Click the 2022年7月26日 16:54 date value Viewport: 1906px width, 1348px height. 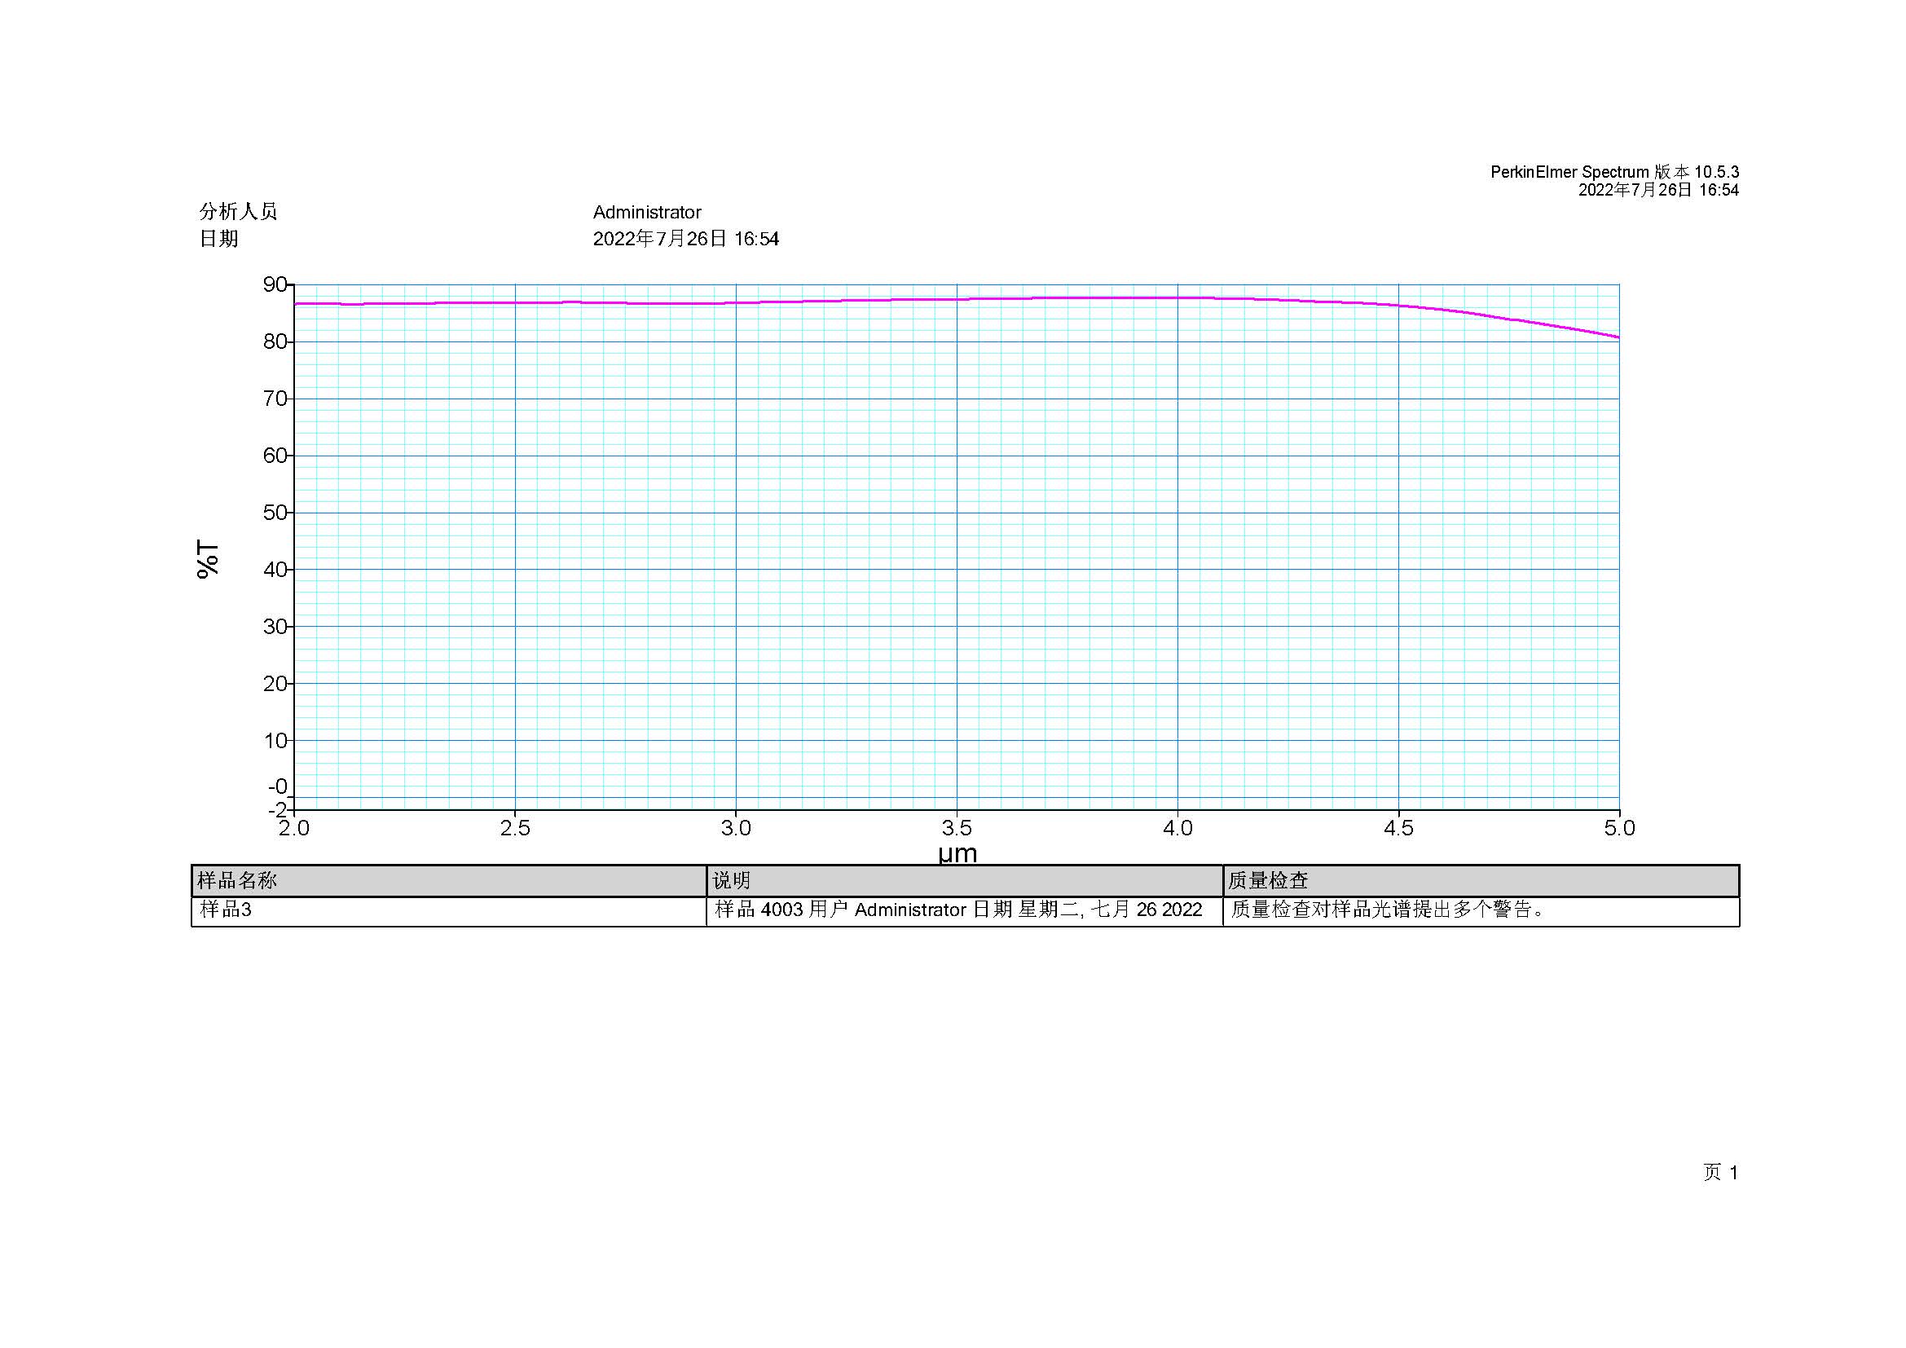tap(685, 239)
